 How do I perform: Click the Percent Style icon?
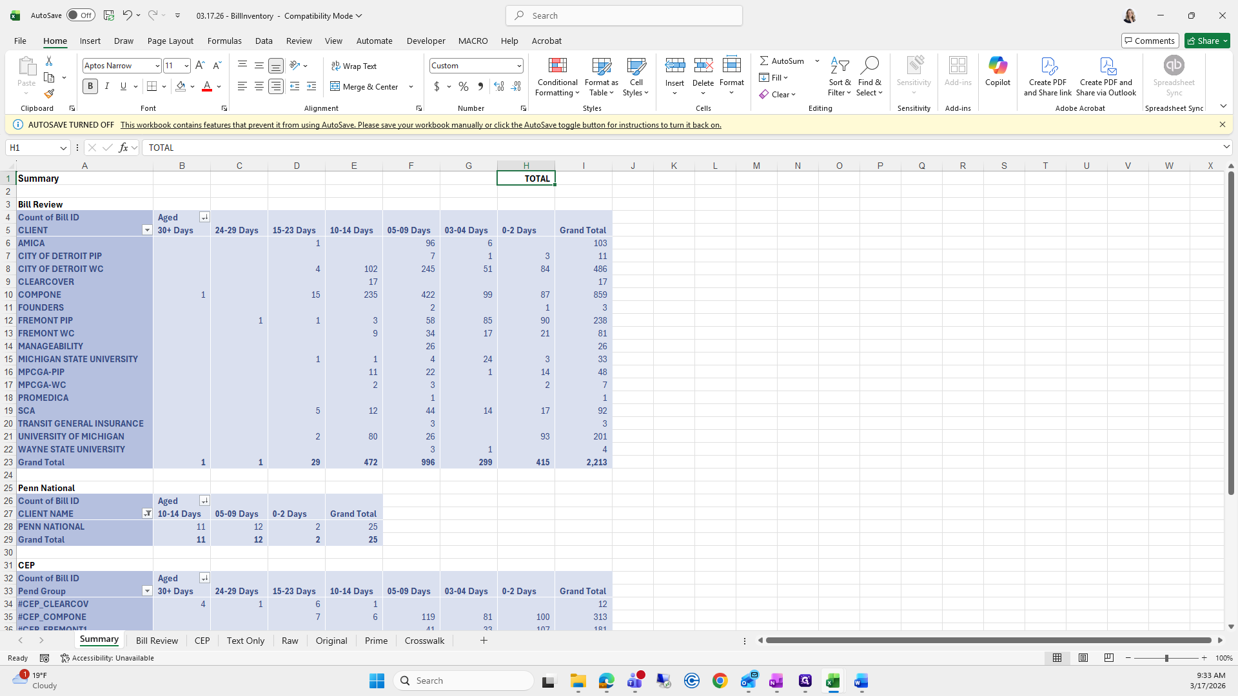[464, 86]
